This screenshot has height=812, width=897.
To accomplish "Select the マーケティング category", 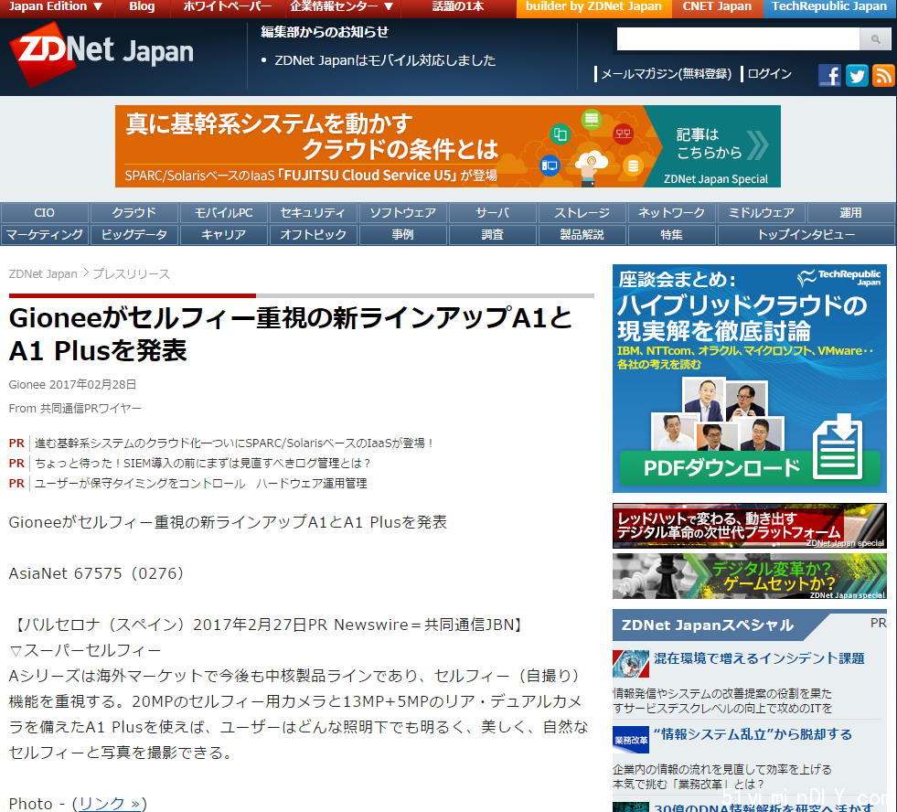I will pos(45,235).
